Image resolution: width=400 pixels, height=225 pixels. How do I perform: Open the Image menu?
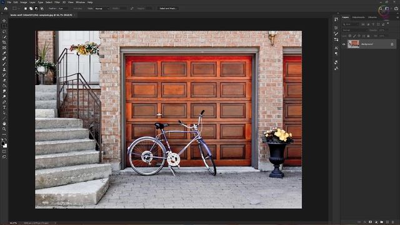pyautogui.click(x=24, y=2)
